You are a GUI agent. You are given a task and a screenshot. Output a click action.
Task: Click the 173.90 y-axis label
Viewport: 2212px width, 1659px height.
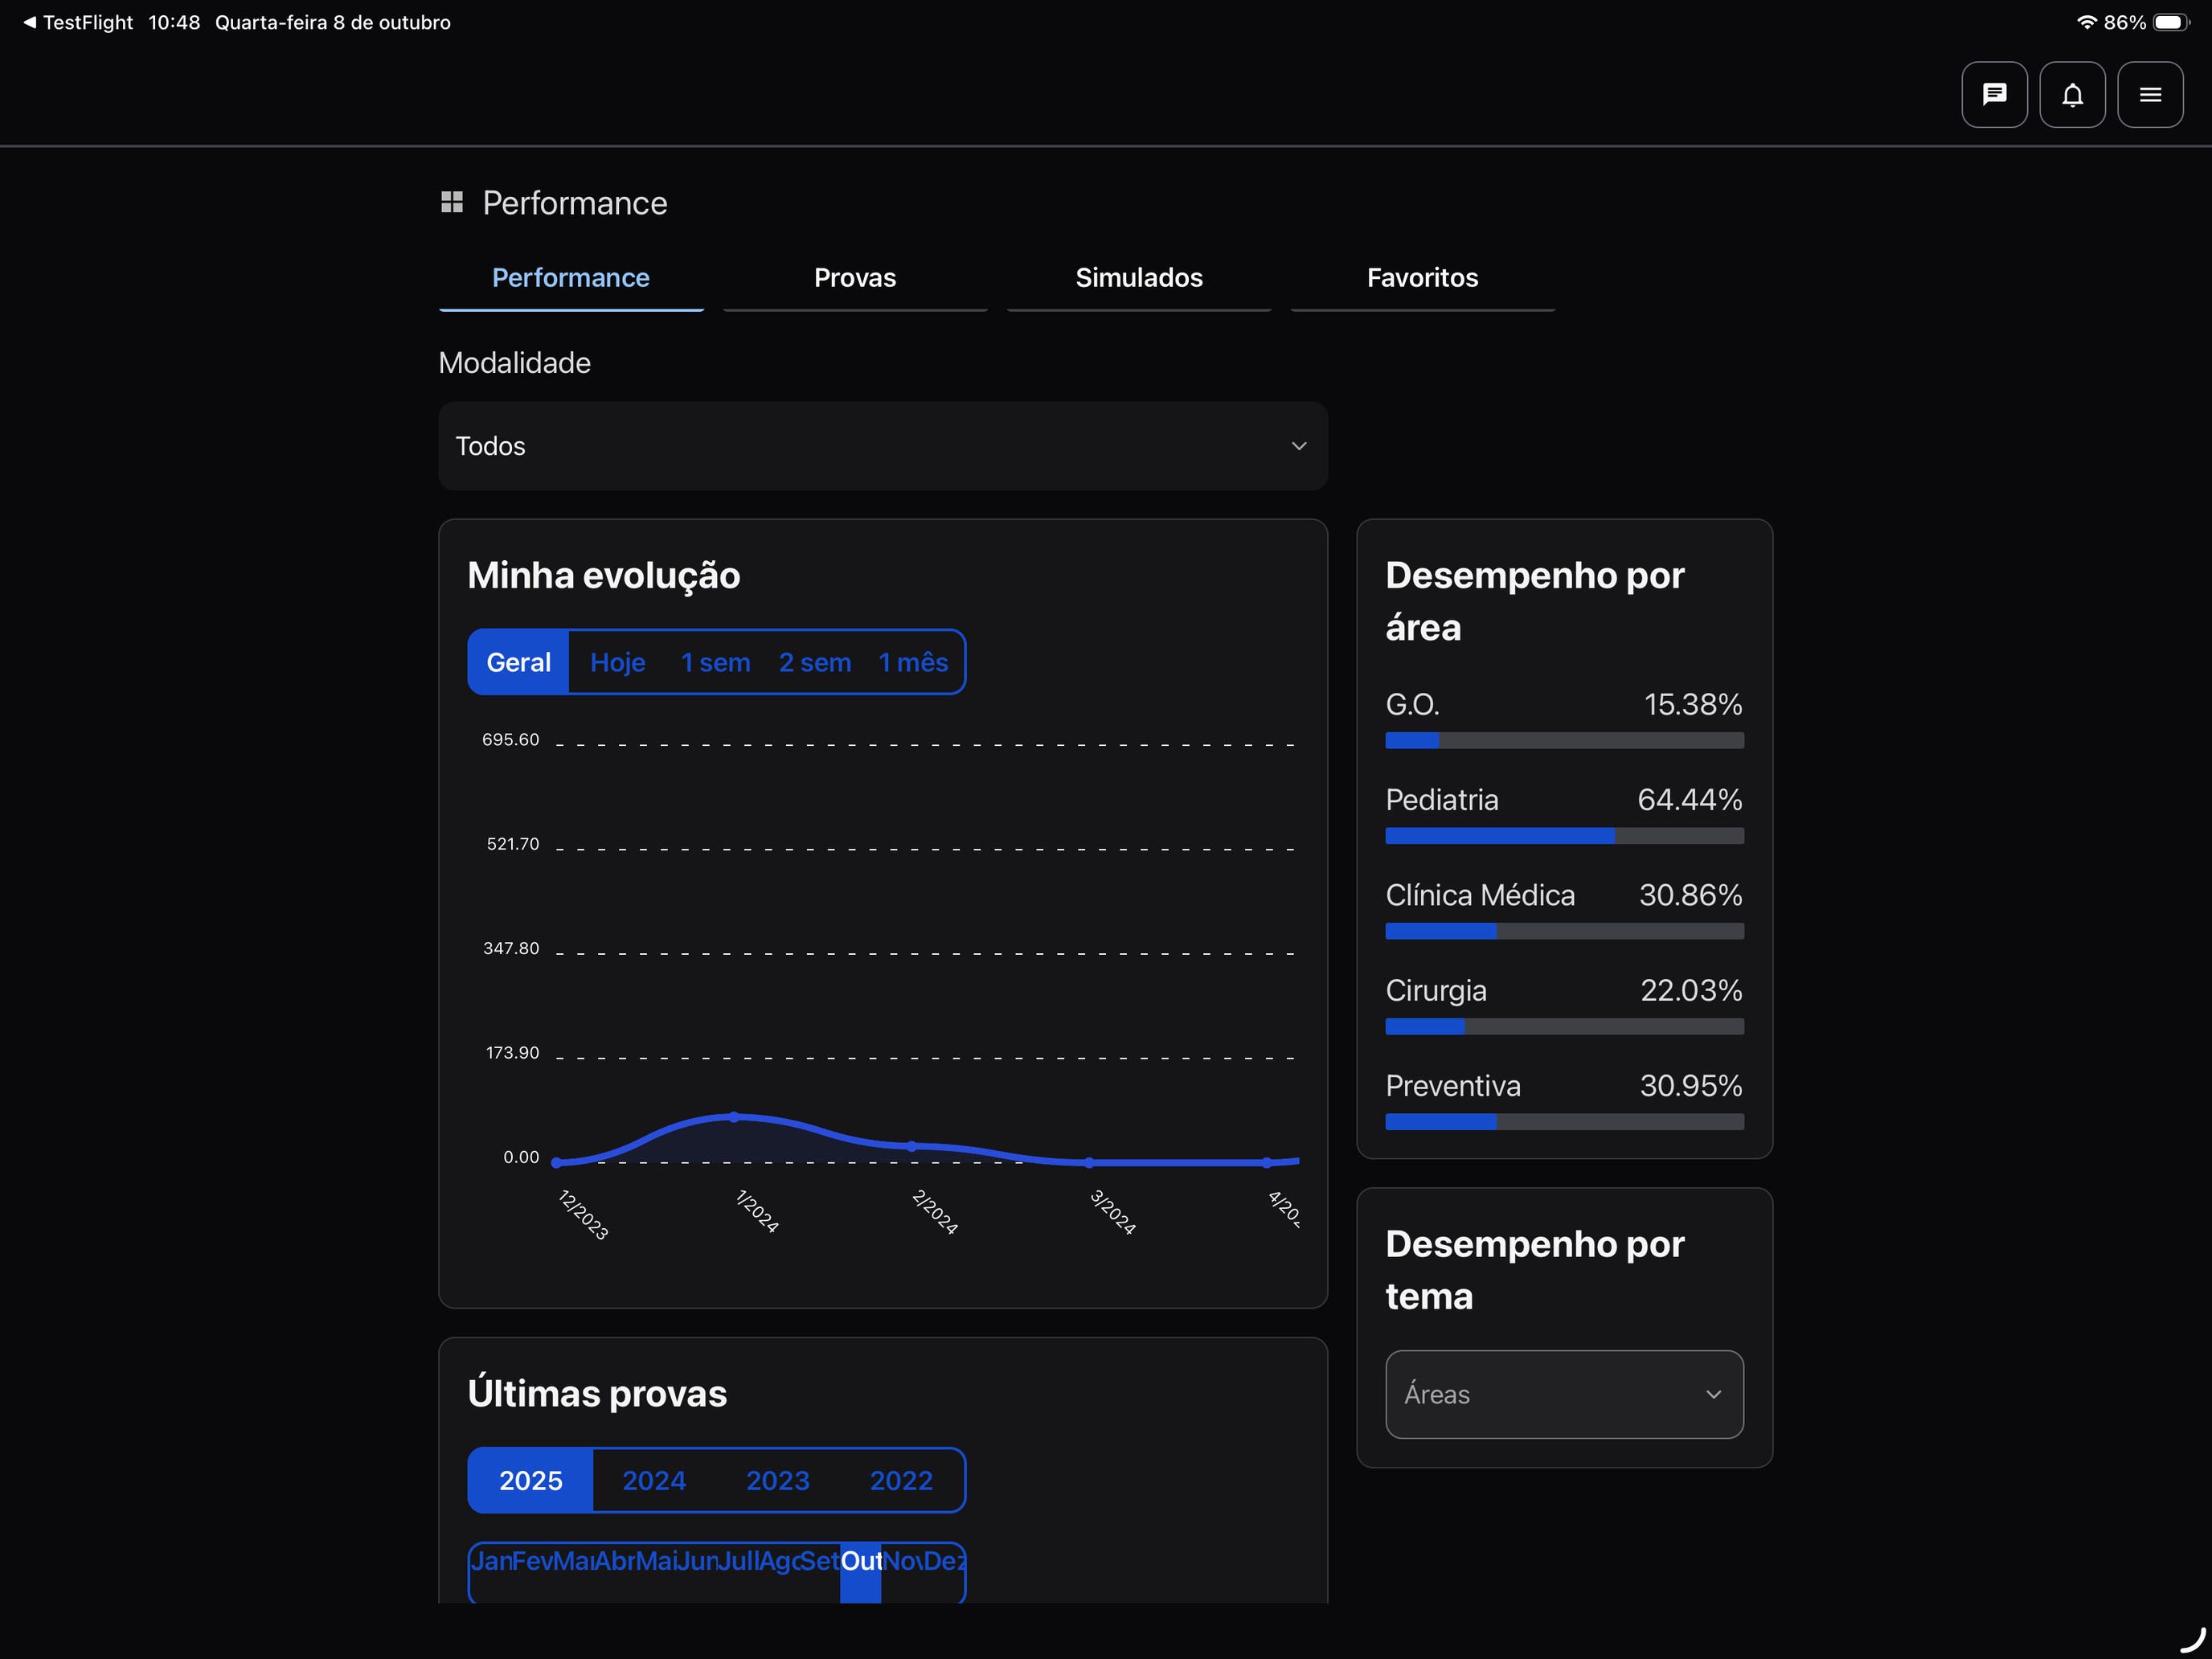(x=512, y=1053)
